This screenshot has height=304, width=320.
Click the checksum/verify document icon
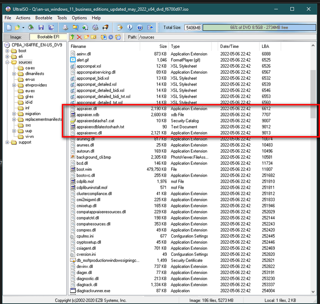coord(120,27)
